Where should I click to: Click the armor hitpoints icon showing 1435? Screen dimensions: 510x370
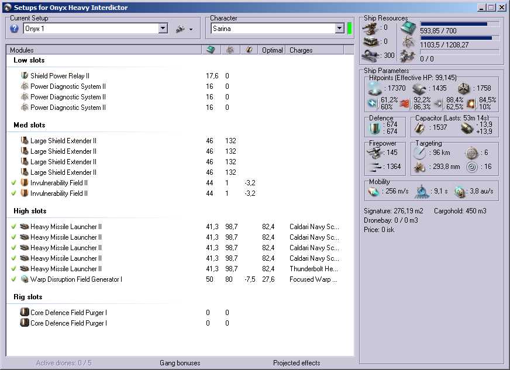pos(419,88)
